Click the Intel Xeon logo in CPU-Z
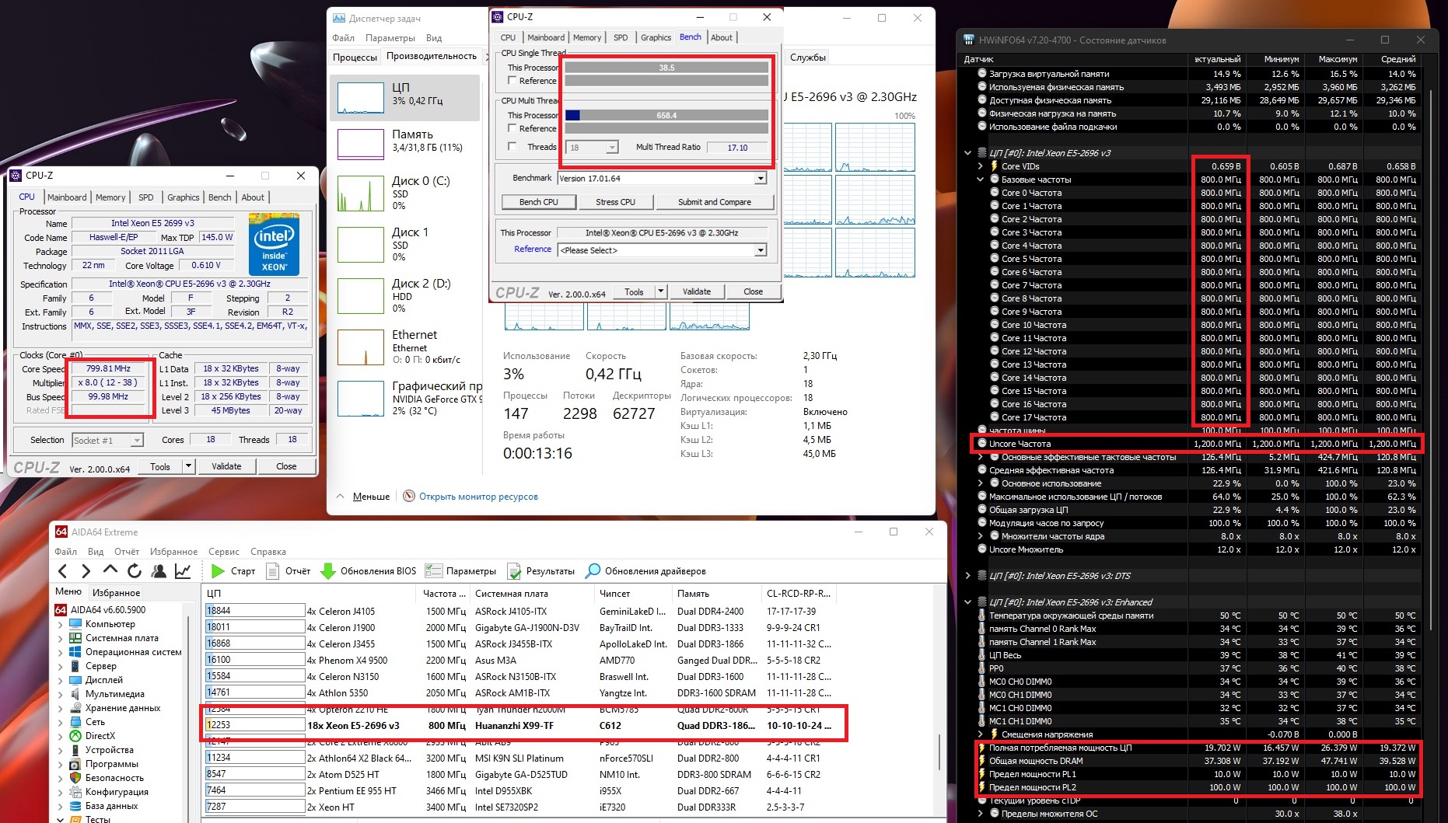 point(274,245)
